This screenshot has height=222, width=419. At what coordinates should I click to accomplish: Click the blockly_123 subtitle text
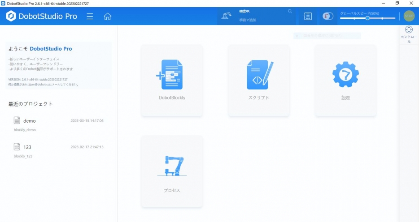coord(23,156)
